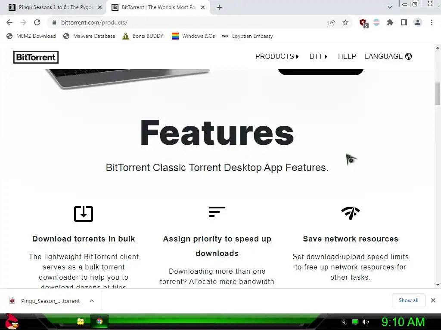
Task: Close the Pingu Seasons tab
Action: 100,7
